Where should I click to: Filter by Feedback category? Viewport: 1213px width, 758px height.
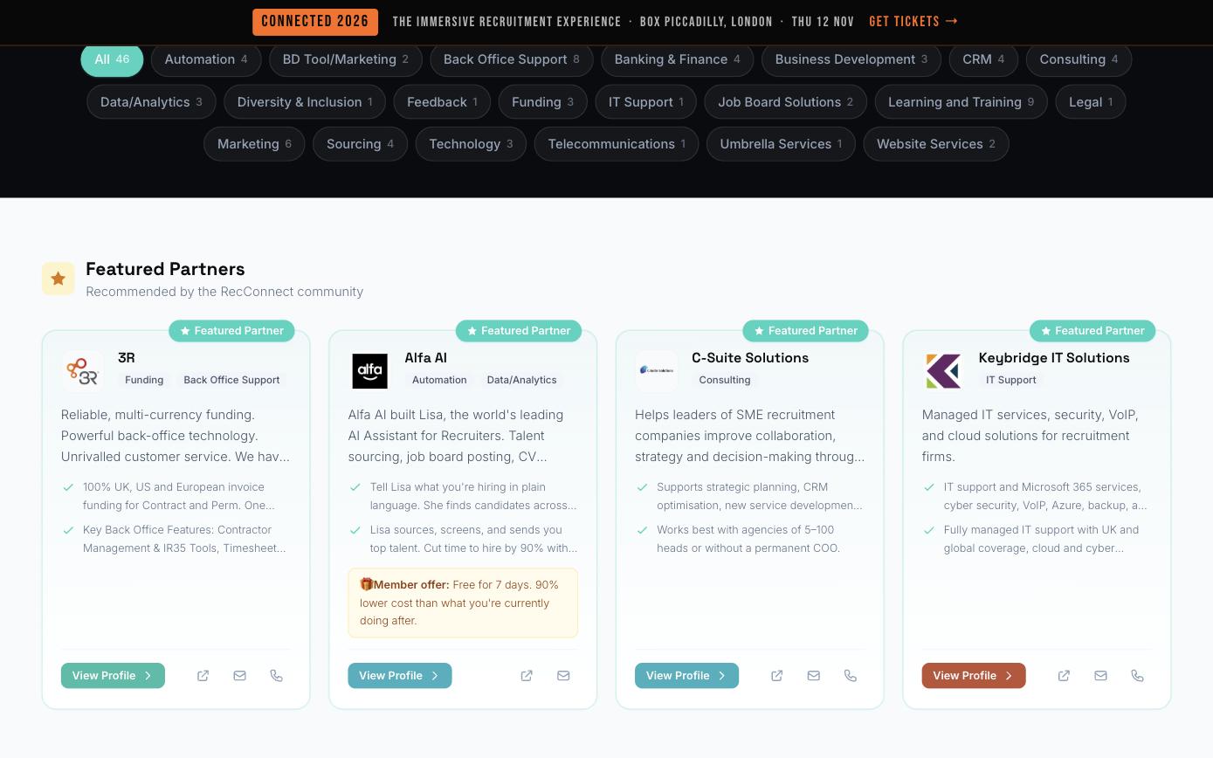pos(442,102)
